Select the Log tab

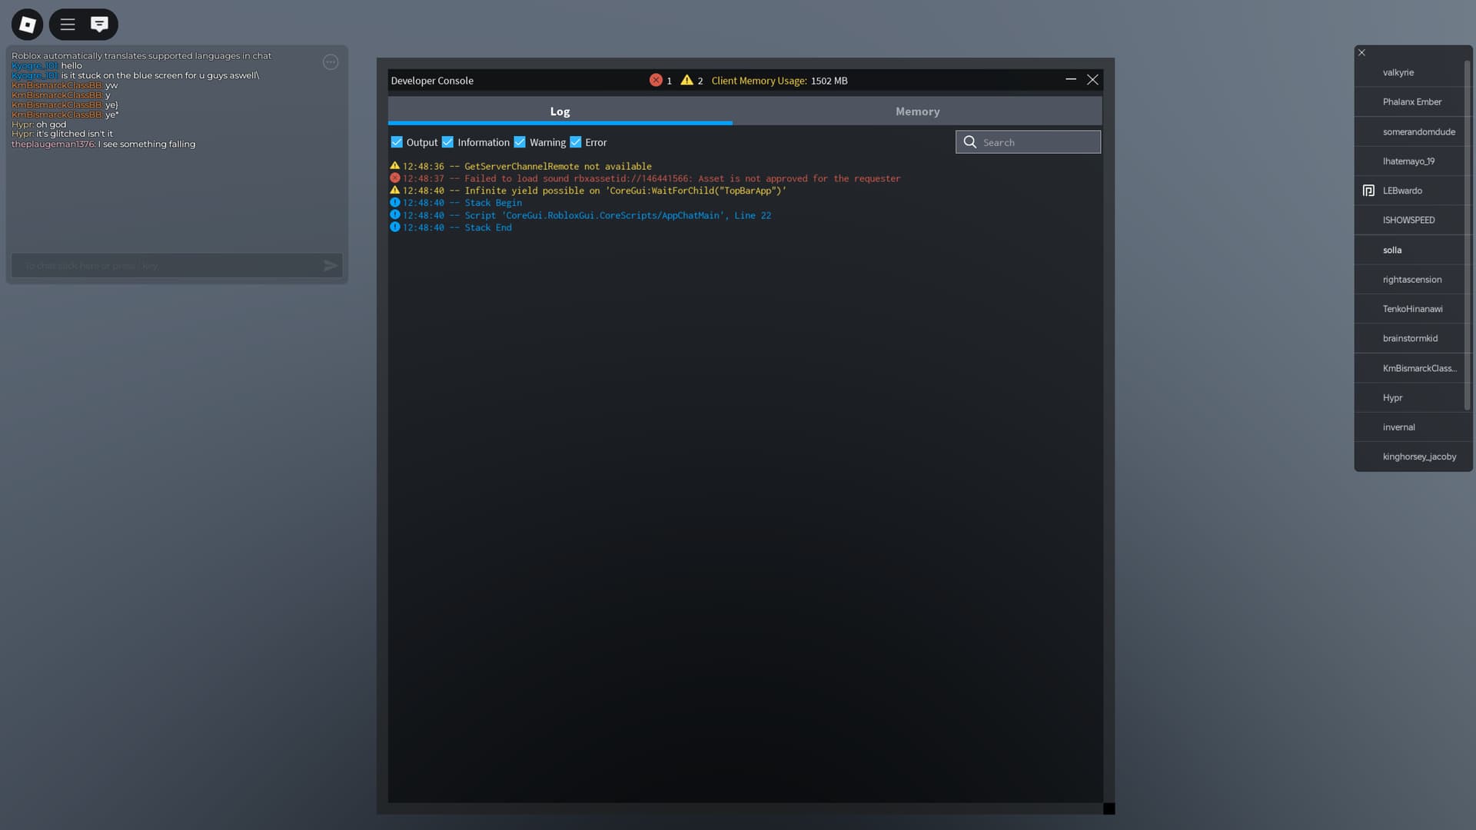[x=560, y=111]
